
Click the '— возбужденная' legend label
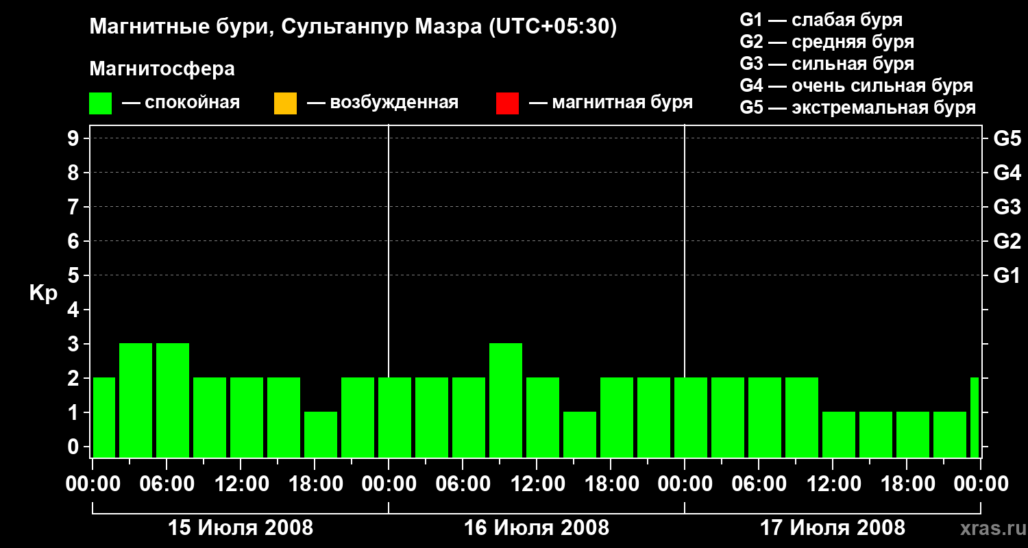pos(382,103)
